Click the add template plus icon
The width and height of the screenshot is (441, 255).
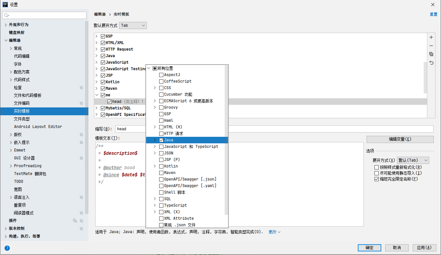(431, 38)
